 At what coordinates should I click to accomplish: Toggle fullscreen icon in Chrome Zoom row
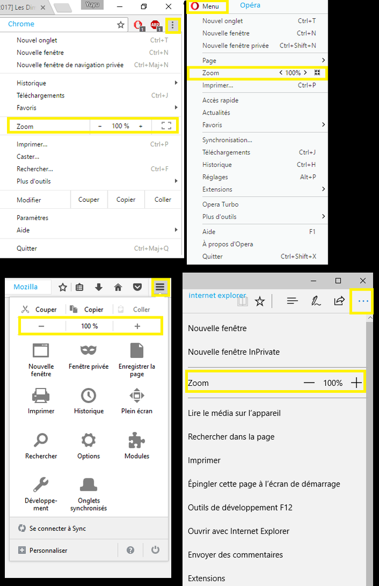pyautogui.click(x=166, y=125)
